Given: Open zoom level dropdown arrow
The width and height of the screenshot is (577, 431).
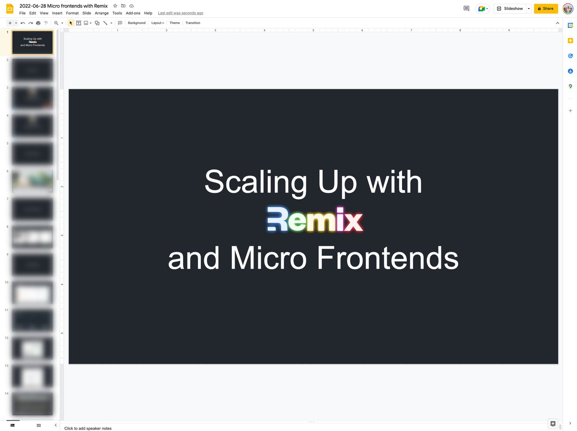Looking at the screenshot, I should click(x=62, y=23).
